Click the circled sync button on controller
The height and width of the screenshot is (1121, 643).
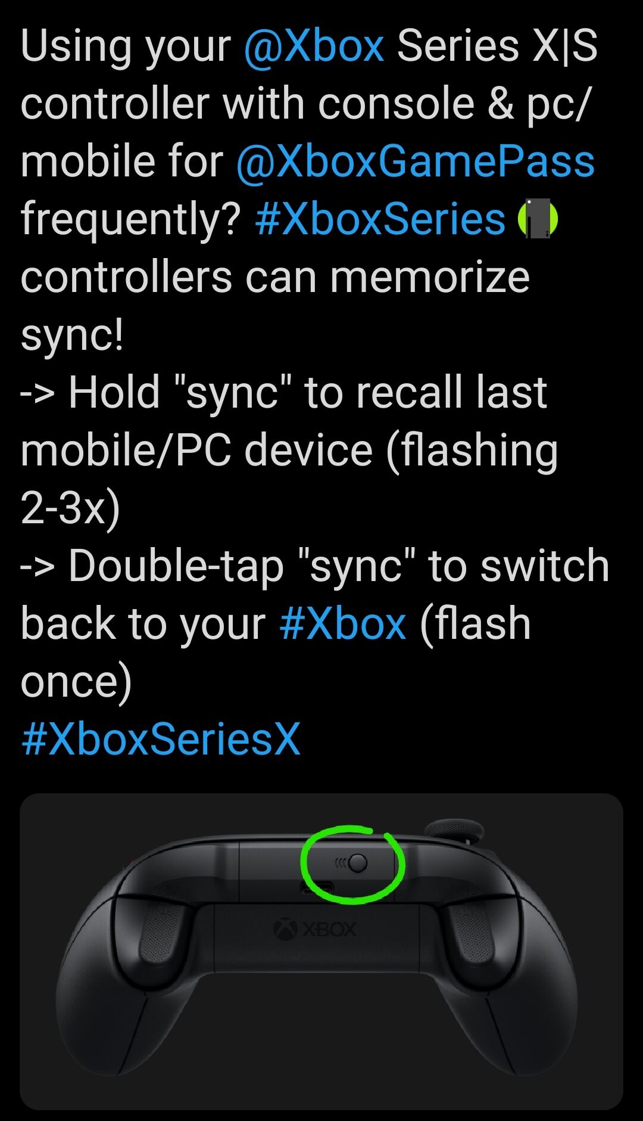[358, 862]
